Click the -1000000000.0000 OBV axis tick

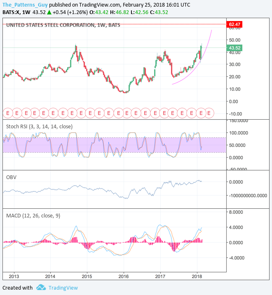[x=248, y=196]
